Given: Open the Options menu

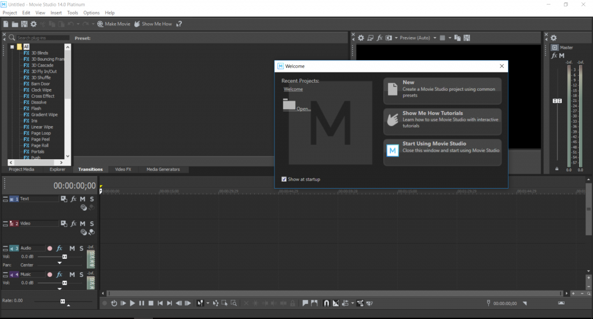Looking at the screenshot, I should [x=91, y=13].
